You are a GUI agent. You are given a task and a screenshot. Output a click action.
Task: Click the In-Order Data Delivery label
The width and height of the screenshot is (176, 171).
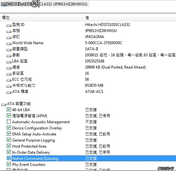pos(31,152)
